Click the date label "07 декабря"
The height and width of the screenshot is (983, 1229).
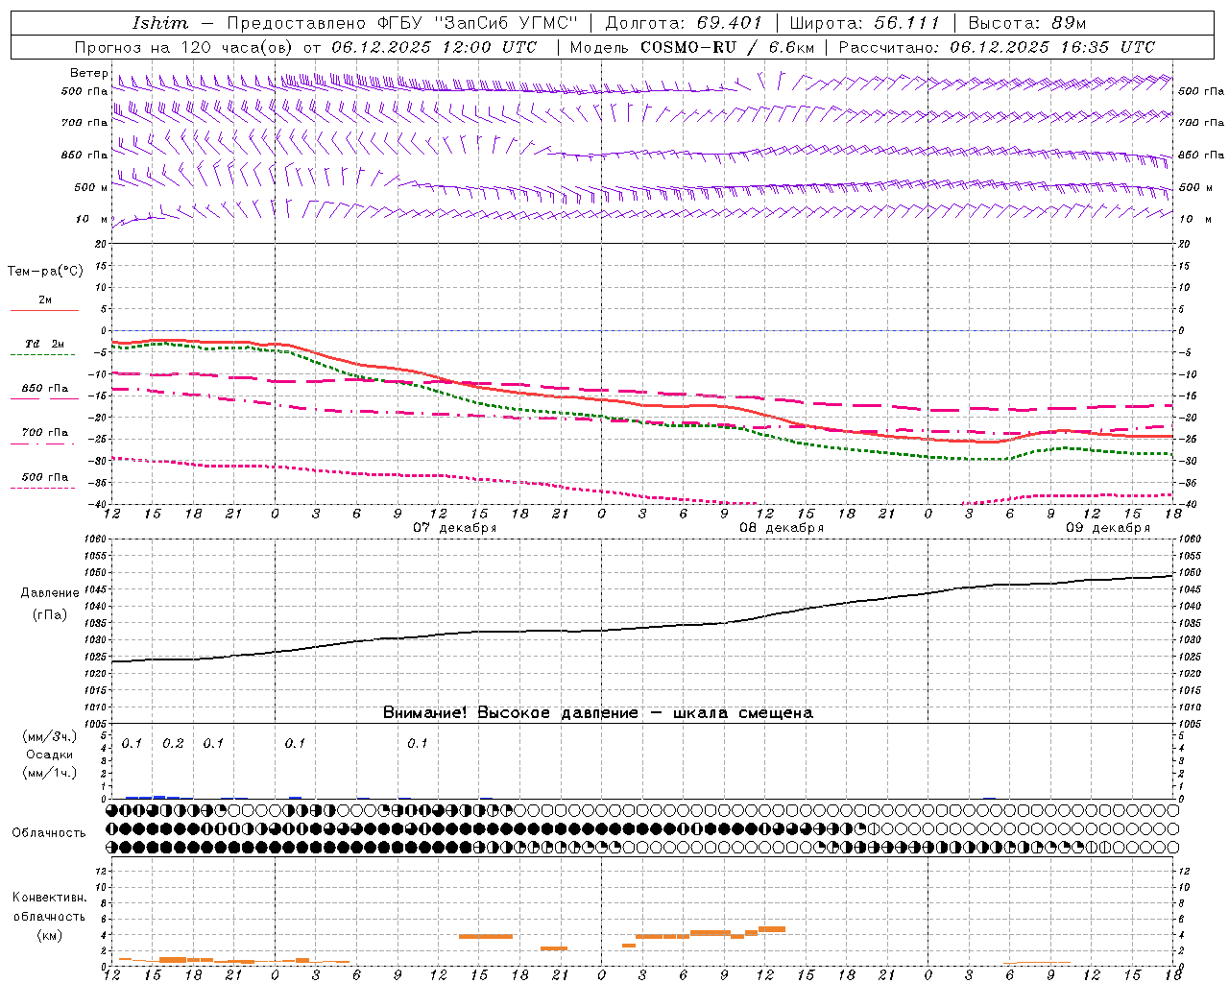pos(455,528)
